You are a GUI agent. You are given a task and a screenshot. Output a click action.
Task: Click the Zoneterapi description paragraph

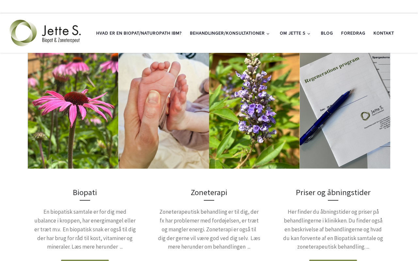tap(209, 229)
